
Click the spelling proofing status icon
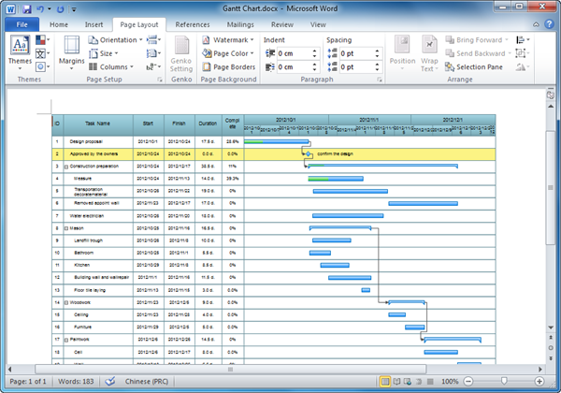tap(111, 382)
